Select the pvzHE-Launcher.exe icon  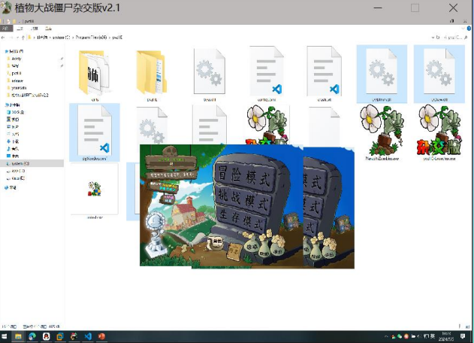(440, 130)
